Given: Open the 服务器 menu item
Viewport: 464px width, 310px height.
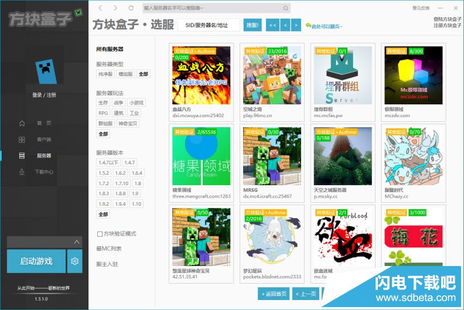Looking at the screenshot, I should pyautogui.click(x=44, y=155).
